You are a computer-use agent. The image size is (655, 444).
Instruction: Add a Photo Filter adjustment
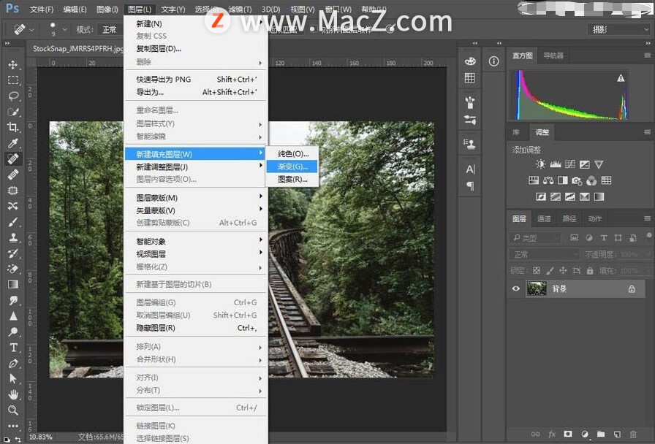point(577,180)
